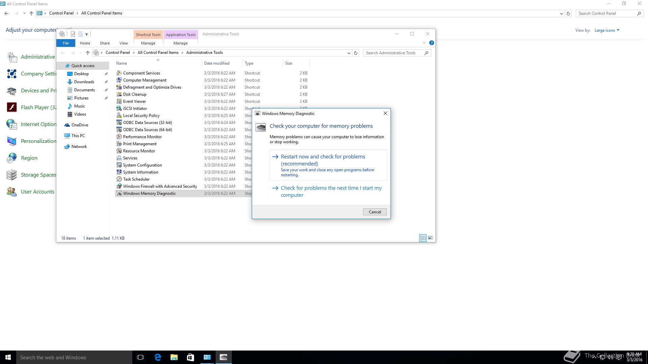This screenshot has height=364, width=648.
Task: Click the Region globe icon in Control Panel
Action: pyautogui.click(x=12, y=158)
